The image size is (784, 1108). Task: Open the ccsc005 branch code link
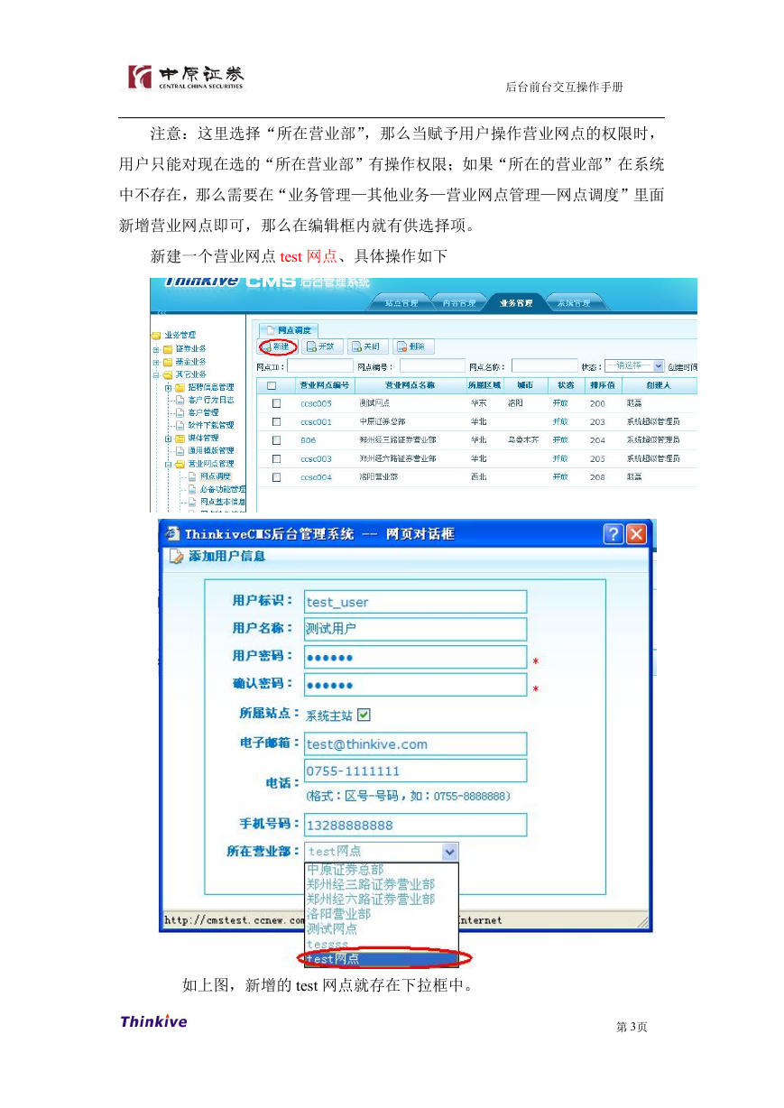tap(316, 403)
